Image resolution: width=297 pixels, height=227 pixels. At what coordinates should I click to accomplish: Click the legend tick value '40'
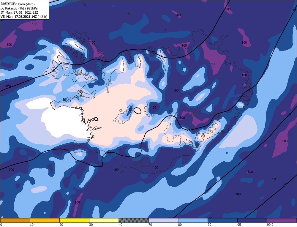pyautogui.click(x=121, y=225)
